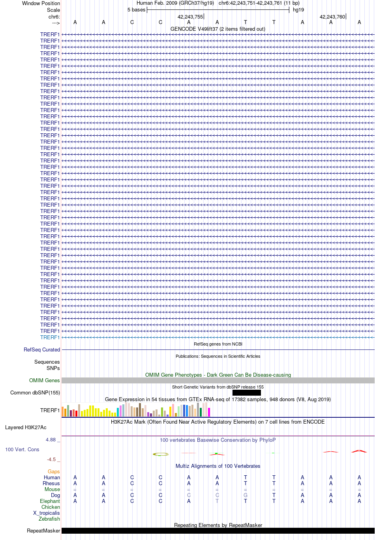Click the gray OMIM Genes item bar
Viewport: 375px width, 540px height.
click(218, 380)
